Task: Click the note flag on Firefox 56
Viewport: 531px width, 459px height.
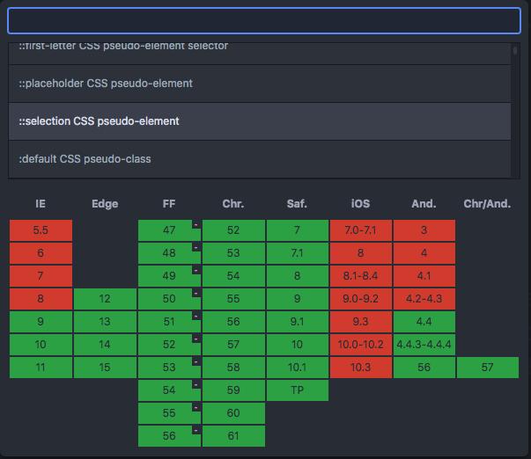Action: click(x=196, y=430)
